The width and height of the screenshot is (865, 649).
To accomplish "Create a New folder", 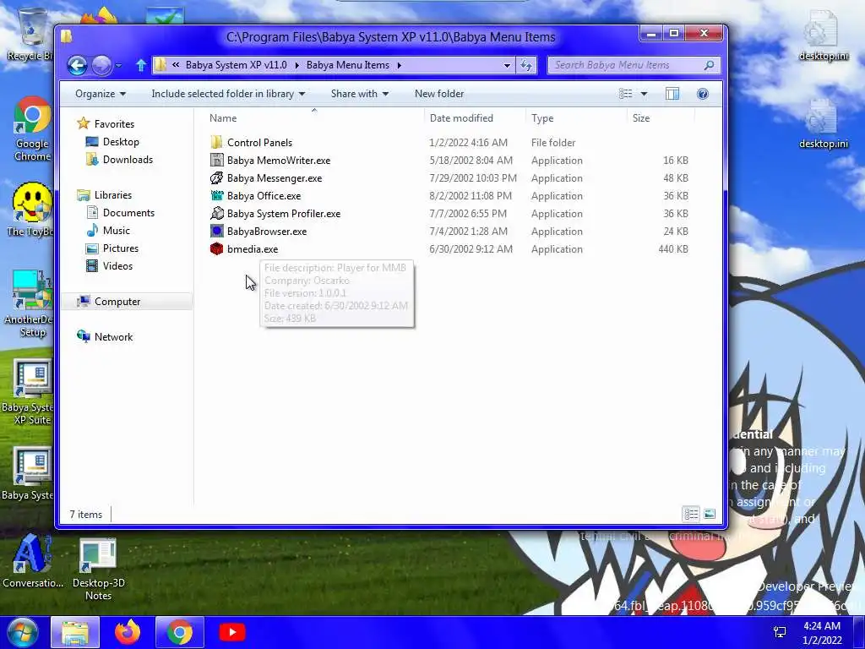I will [x=439, y=94].
